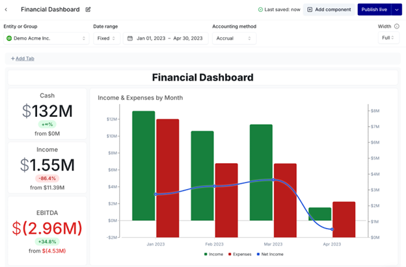Click the Financial Dashboard heading component
Viewport: 406px width, 267px height.
(203, 77)
